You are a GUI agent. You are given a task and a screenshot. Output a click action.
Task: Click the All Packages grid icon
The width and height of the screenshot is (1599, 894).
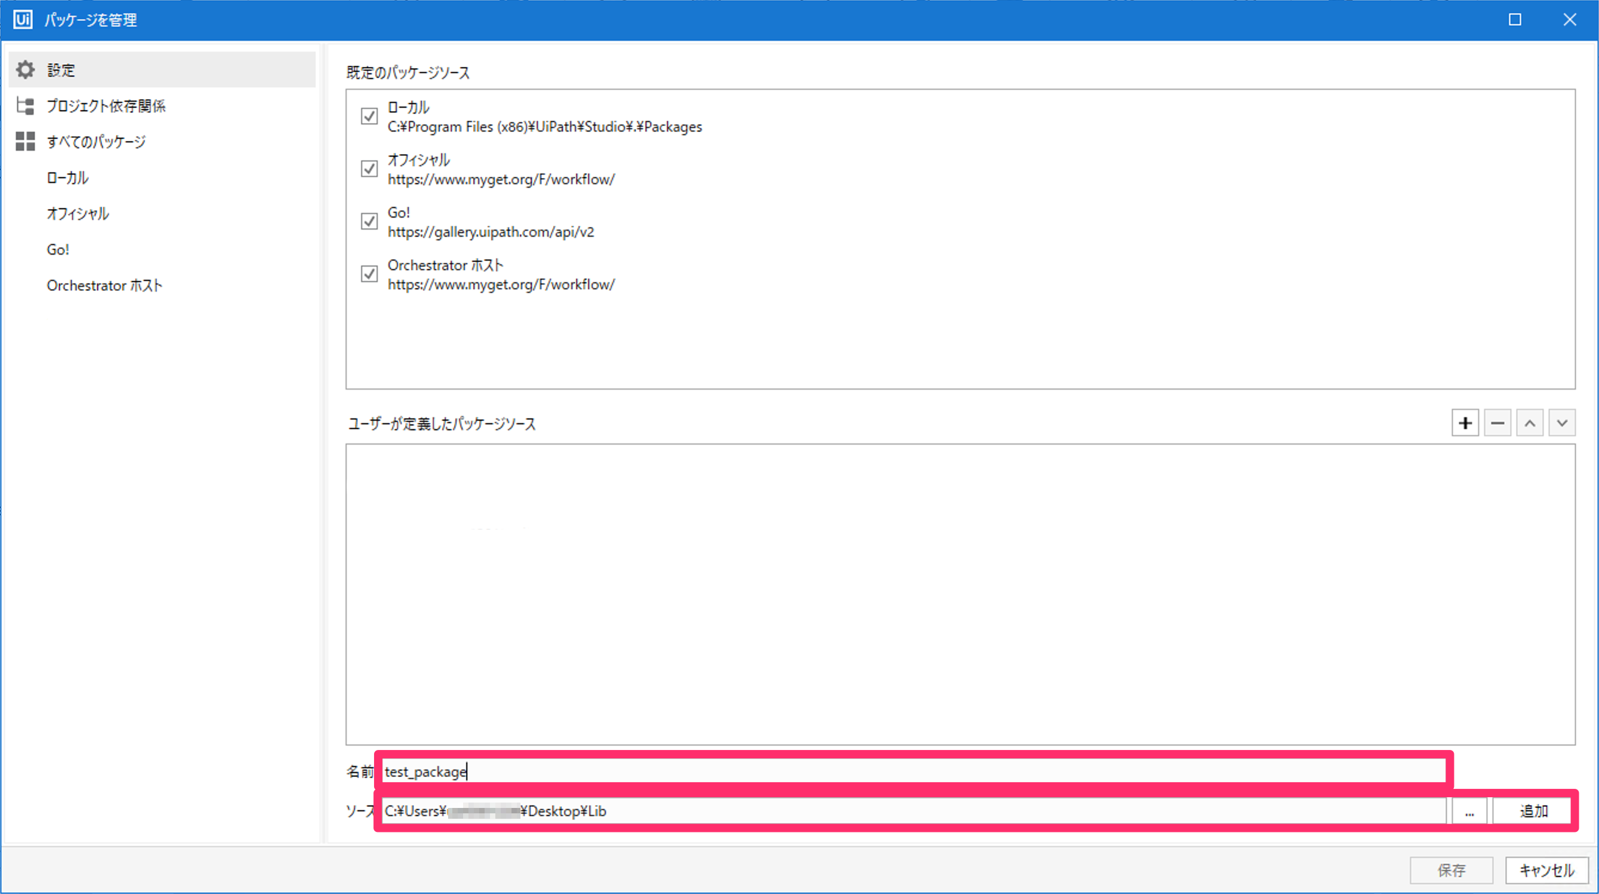[x=25, y=142]
